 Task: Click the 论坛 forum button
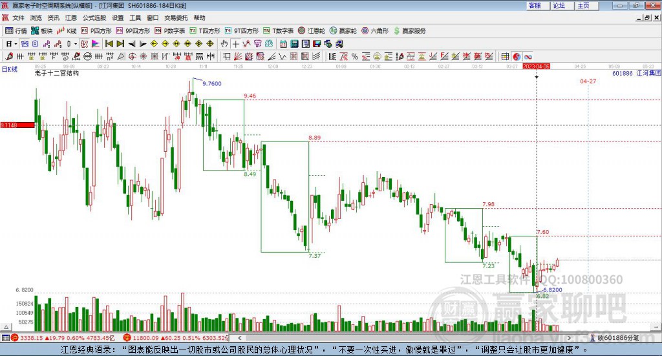point(562,5)
